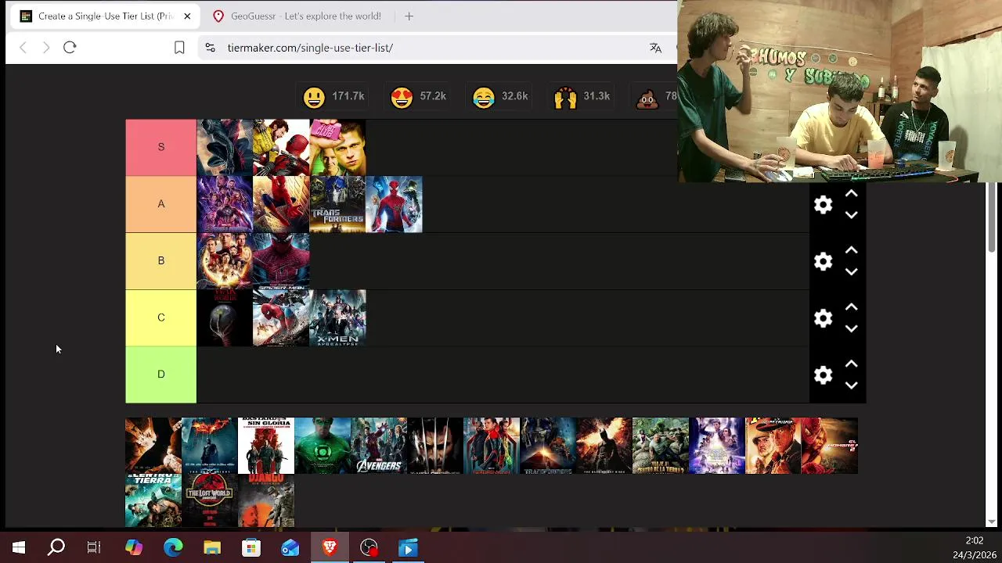Close the Tier List browser tab
1002x563 pixels.
(187, 16)
